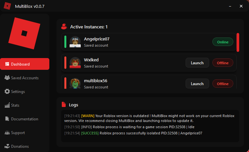The height and width of the screenshot is (152, 249).
Task: Select the multiblox56 avatar thumbnail
Action: 75,83
